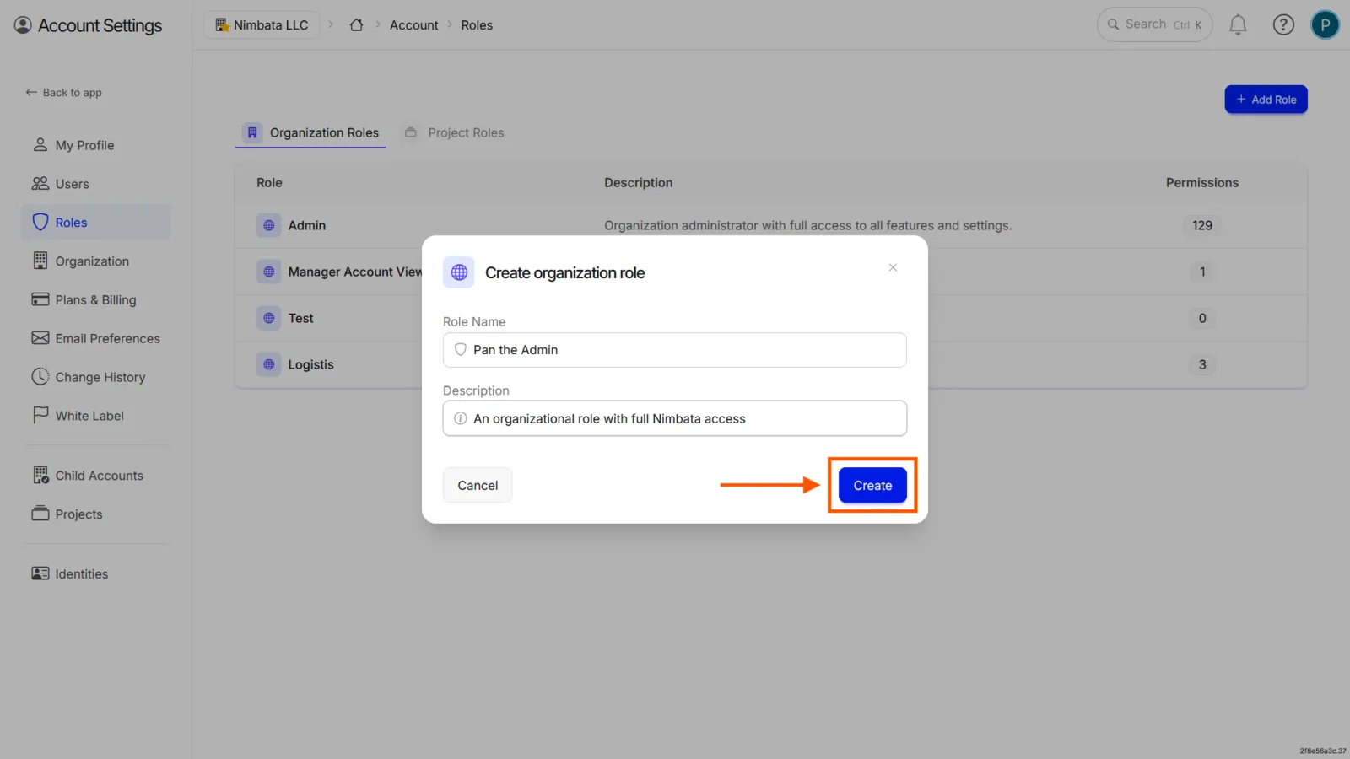Open the Search box in the header
Image resolution: width=1350 pixels, height=759 pixels.
1154,24
